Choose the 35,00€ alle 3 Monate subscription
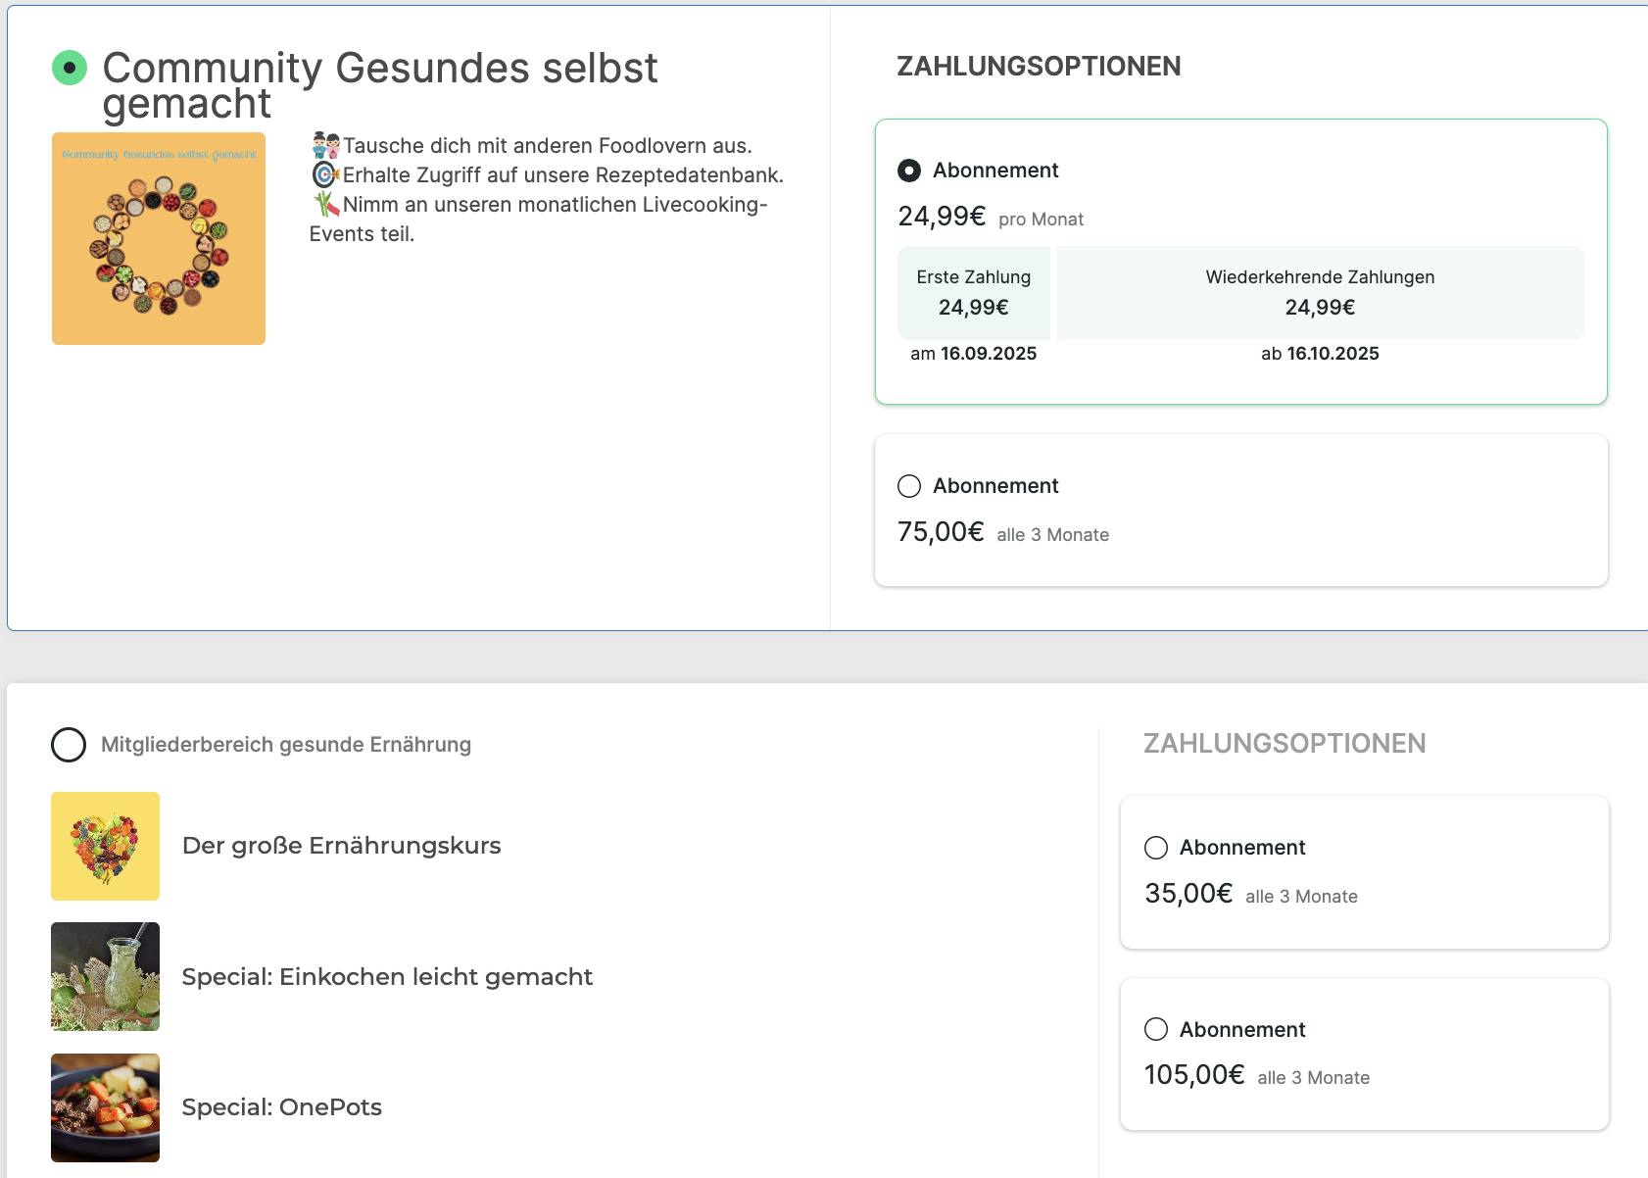 point(1156,848)
